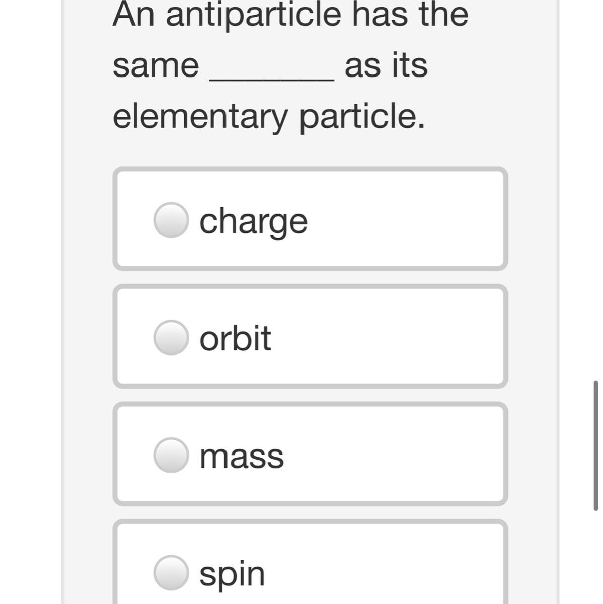Click the words 'as its' in the question
Screen dimensions: 603x604
(386, 65)
